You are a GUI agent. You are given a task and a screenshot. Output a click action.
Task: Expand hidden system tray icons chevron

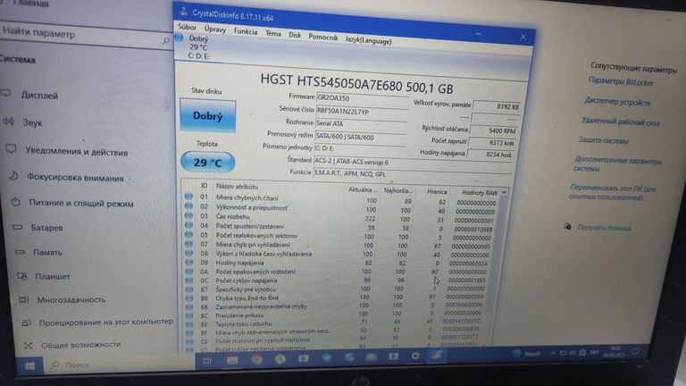554,353
